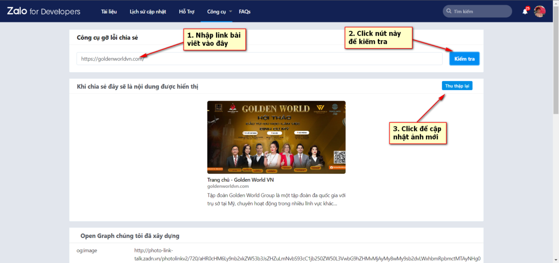The image size is (559, 263).
Task: Click the Công cụ gỡ lỗi chia sẻ heading
Action: [x=107, y=37]
